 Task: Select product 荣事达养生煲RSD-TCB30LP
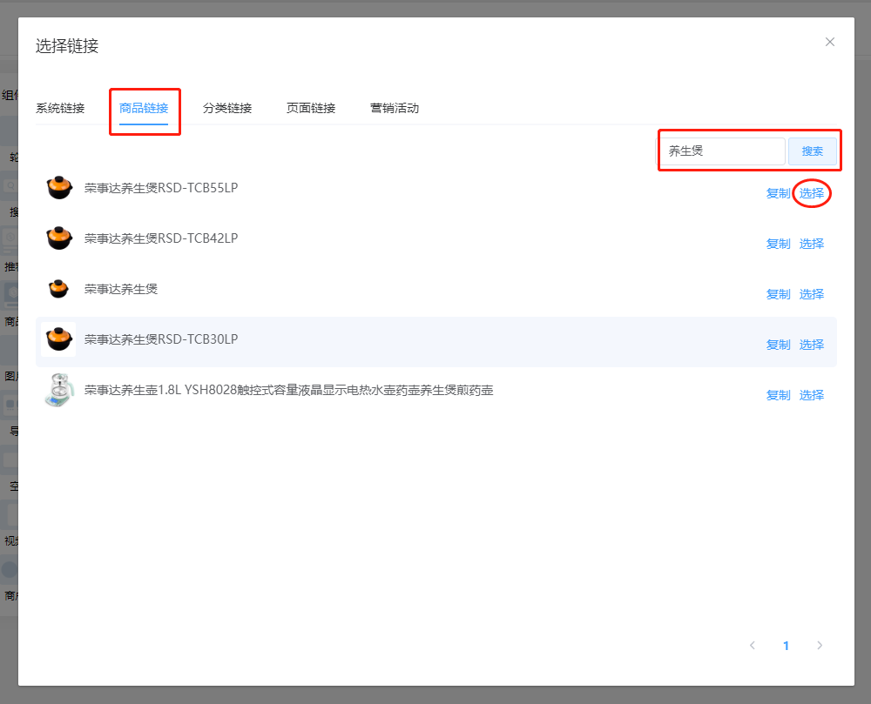pos(812,345)
